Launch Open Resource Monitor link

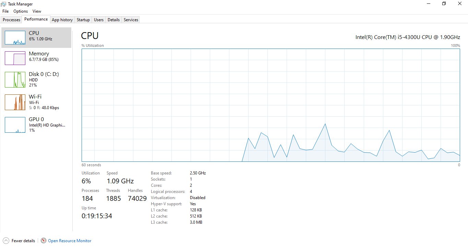(70, 240)
